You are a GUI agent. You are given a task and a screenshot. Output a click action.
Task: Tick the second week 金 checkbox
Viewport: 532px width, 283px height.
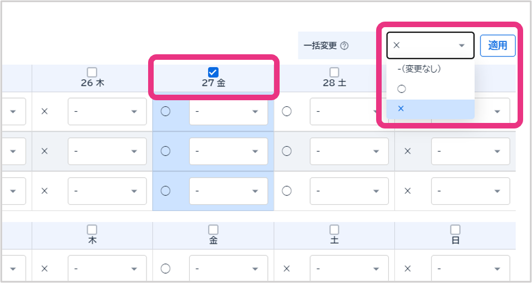point(213,229)
